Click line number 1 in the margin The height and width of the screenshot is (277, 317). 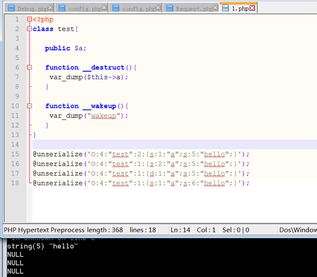tap(17, 19)
